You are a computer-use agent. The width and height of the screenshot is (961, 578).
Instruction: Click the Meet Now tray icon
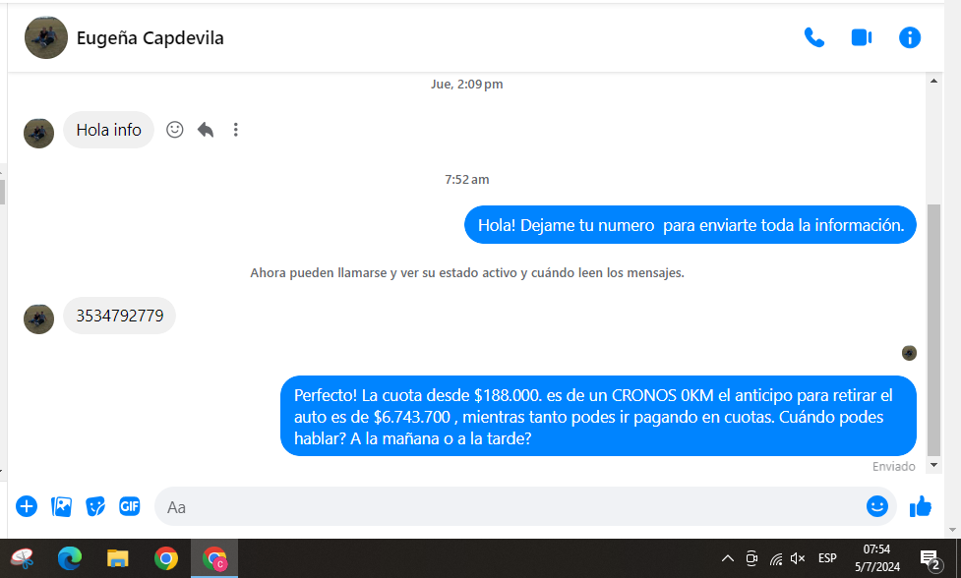pyautogui.click(x=751, y=558)
